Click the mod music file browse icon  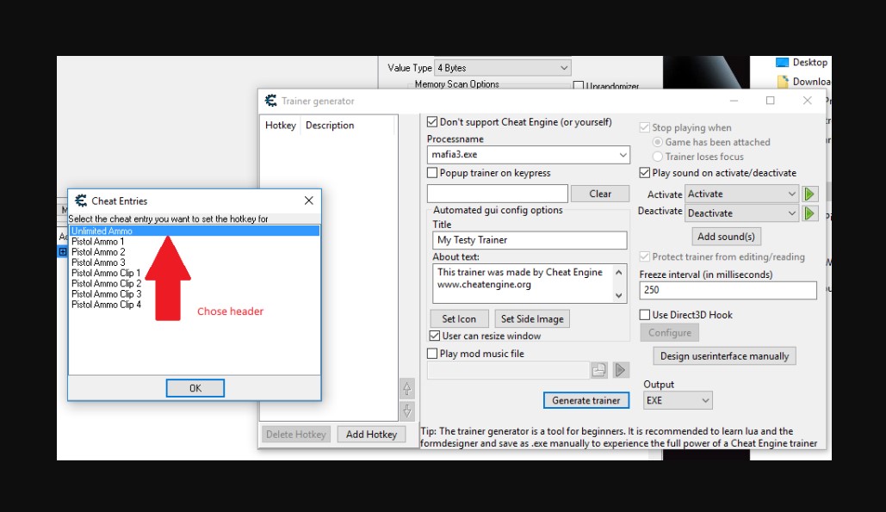pyautogui.click(x=599, y=370)
